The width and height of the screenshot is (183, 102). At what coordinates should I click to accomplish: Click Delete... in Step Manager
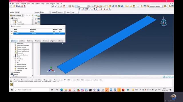pyautogui.click(x=45, y=41)
